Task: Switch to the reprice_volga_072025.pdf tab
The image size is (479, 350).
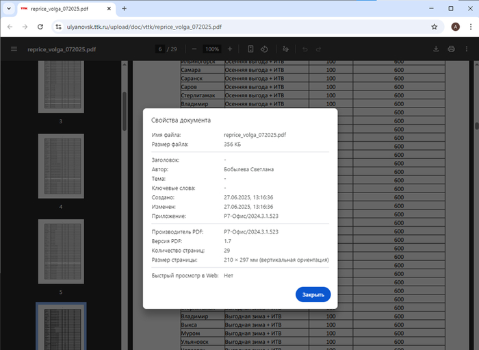Action: tap(65, 8)
